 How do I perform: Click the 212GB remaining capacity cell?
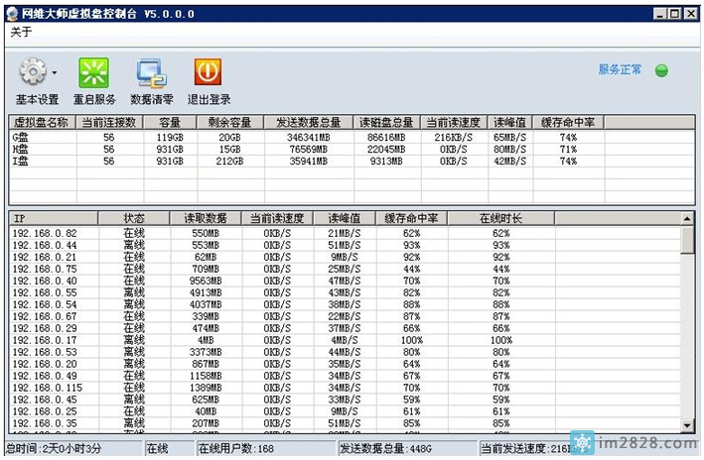[229, 161]
